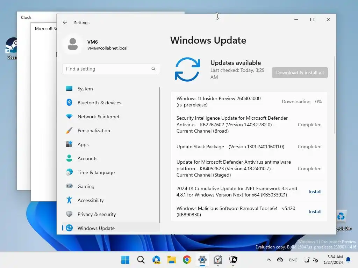Open Time & language settings
This screenshot has height=268, width=358.
pos(111,172)
